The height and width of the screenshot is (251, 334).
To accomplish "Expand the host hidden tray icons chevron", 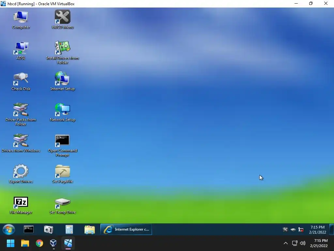I will point(286,243).
